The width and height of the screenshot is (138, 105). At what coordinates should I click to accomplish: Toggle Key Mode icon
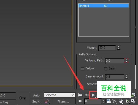(80, 101)
